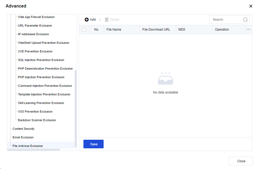Click the vertical scrollbar of tree panel

(x=76, y=107)
